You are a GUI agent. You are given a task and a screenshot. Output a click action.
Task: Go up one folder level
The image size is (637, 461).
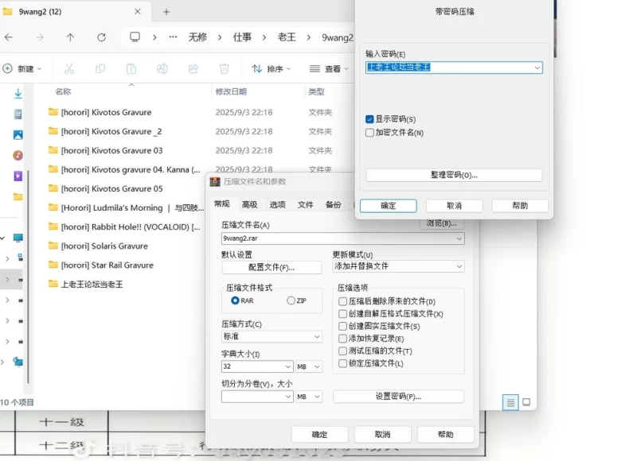coord(70,37)
